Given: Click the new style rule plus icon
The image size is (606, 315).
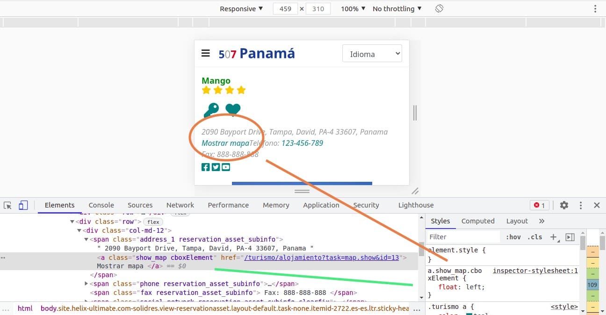Looking at the screenshot, I should click(x=553, y=237).
